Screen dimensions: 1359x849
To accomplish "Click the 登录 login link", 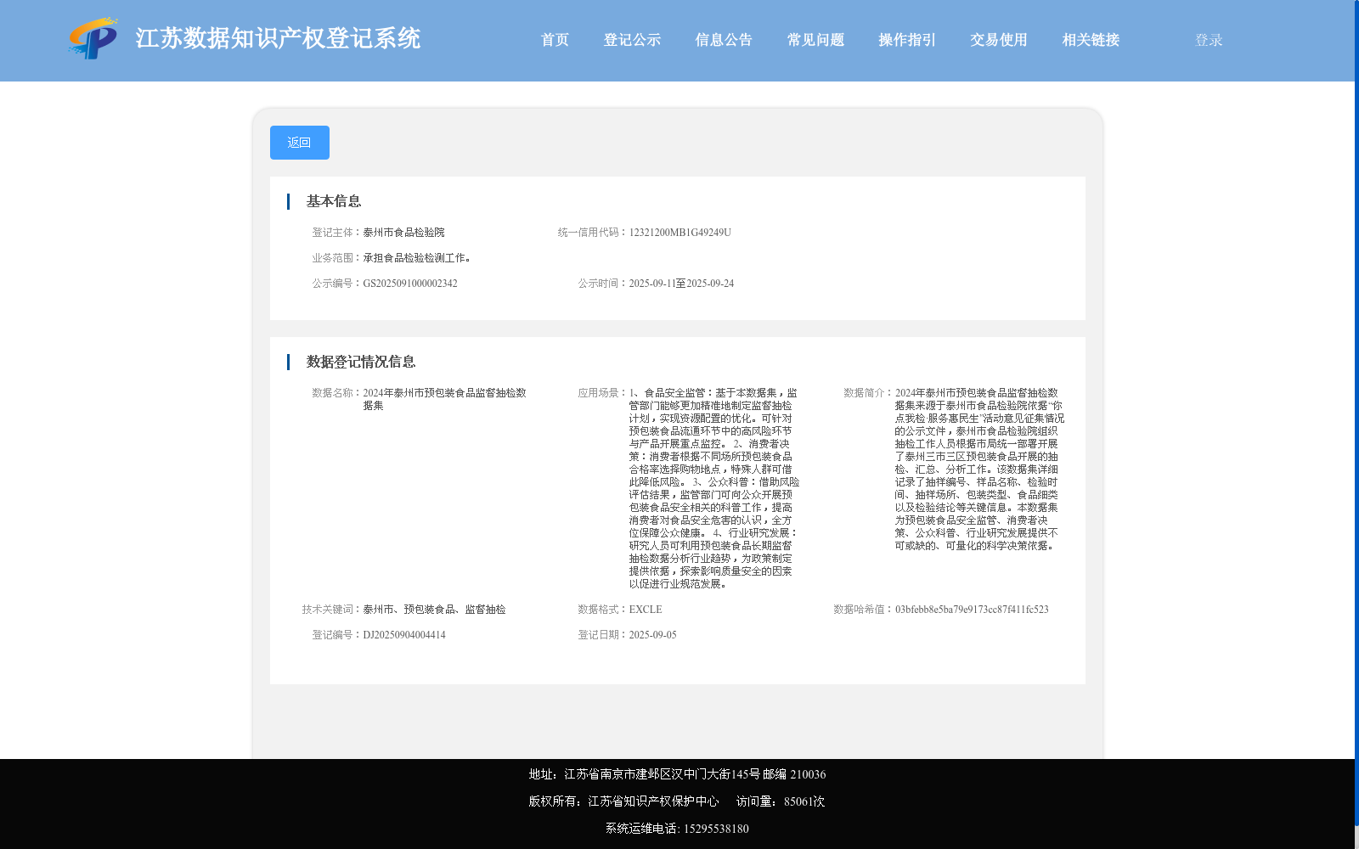I will [1209, 40].
